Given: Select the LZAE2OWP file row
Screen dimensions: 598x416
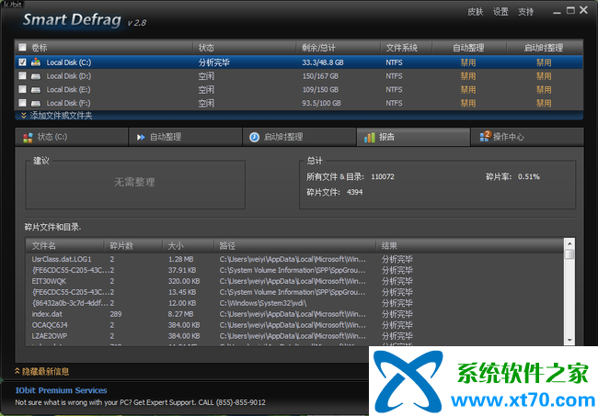Looking at the screenshot, I should pos(294,336).
